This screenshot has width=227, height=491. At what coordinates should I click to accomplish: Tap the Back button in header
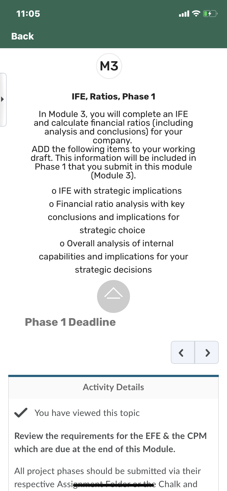coord(22,36)
